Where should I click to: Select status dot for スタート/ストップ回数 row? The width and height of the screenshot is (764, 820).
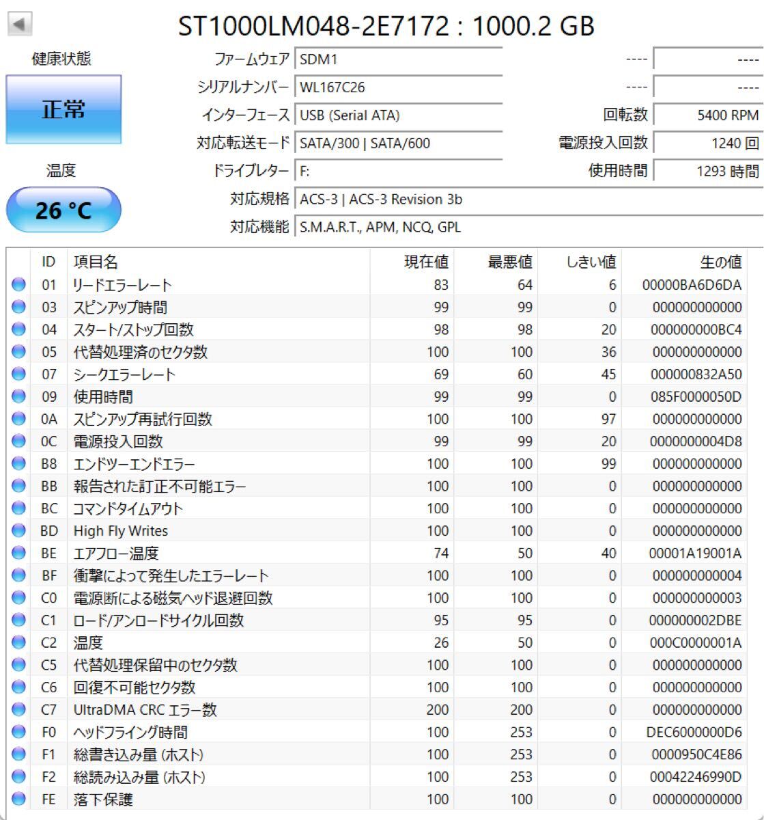(x=18, y=329)
